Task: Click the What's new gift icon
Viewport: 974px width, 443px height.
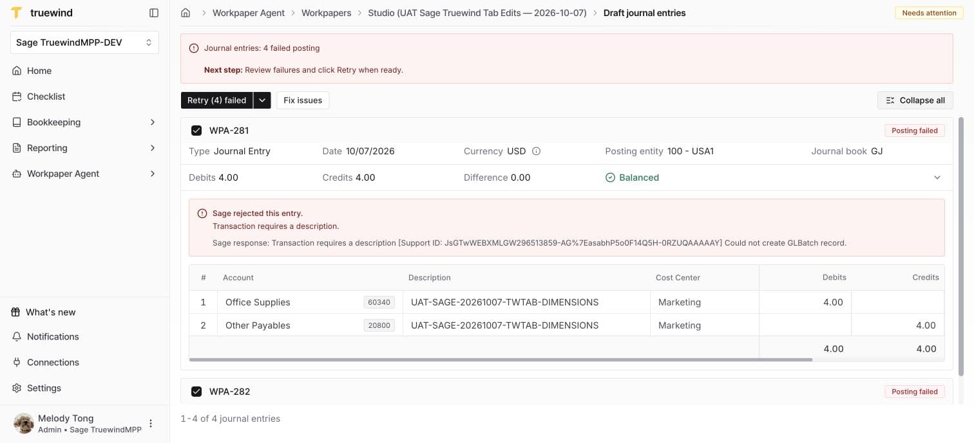Action: tap(16, 312)
